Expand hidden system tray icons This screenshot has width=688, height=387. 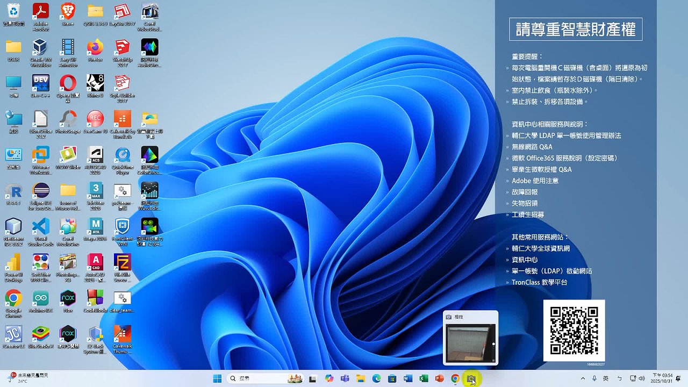click(583, 378)
